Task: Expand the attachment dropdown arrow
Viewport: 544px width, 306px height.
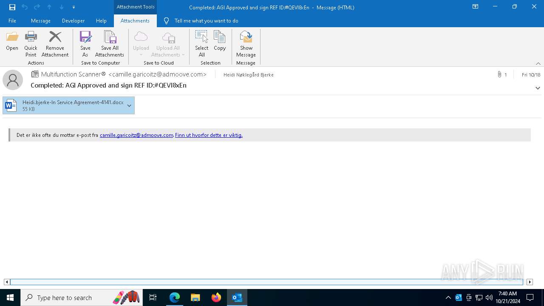Action: click(x=129, y=105)
